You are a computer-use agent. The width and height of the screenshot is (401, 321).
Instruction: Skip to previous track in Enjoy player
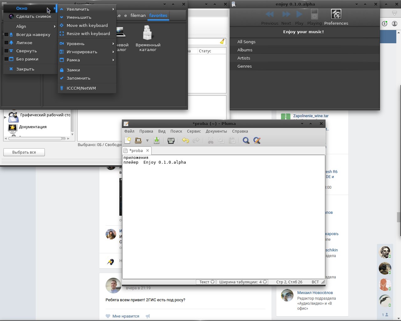pyautogui.click(x=270, y=18)
